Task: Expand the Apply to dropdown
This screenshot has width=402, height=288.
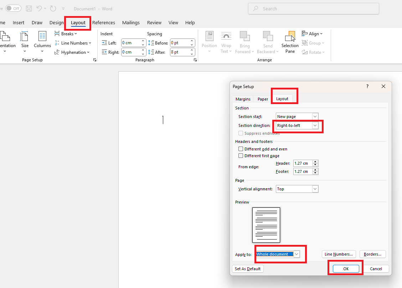Action: [x=296, y=254]
